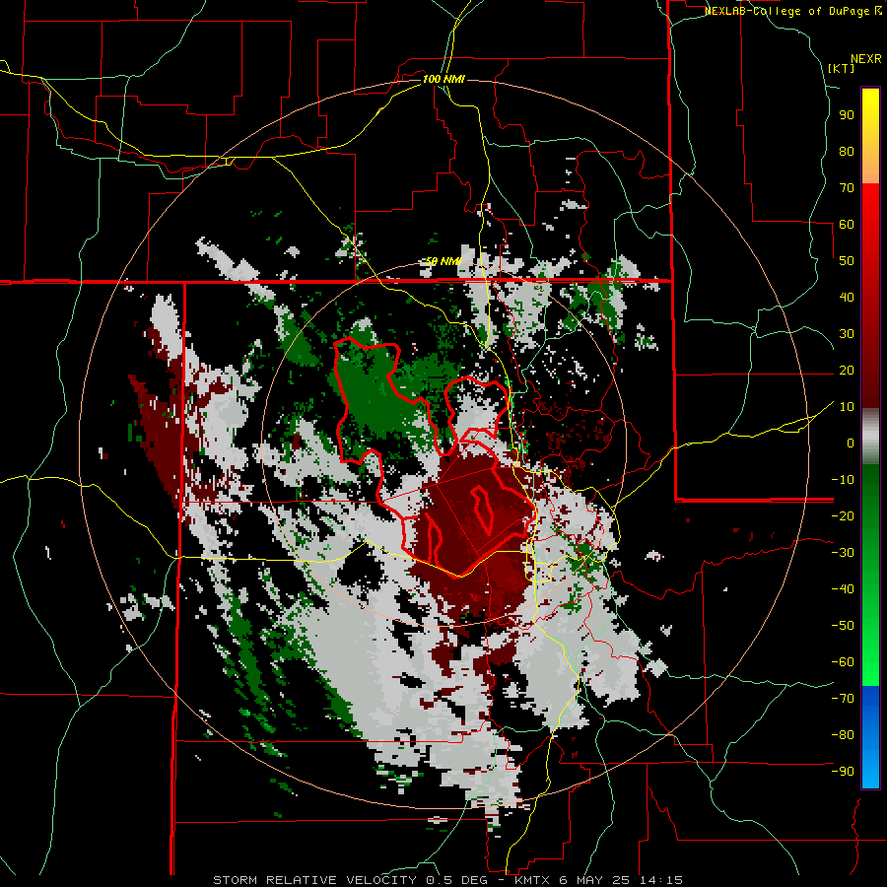Select the 30 value on velocity scale
Viewport: 887px width, 887px height.
pos(847,334)
